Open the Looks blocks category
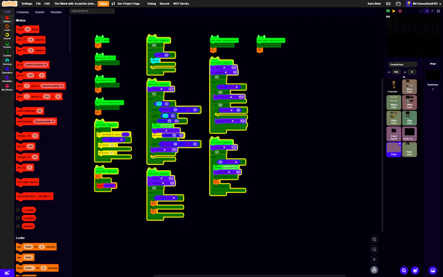The width and height of the screenshot is (443, 277). [x=7, y=28]
